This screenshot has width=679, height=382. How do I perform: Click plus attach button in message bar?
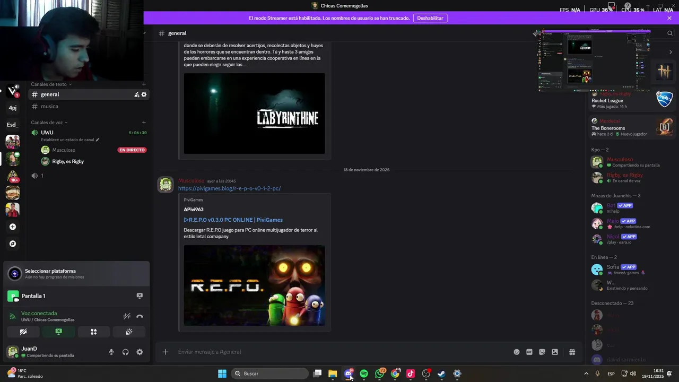click(x=166, y=352)
